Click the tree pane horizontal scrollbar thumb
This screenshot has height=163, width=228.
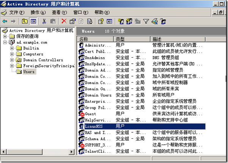24,152
